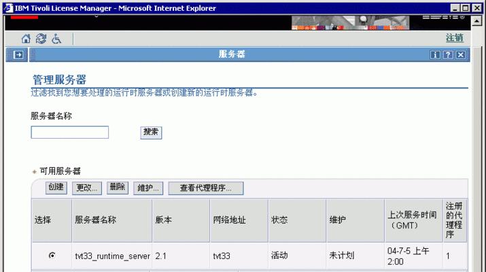
Task: Click the 维护 column header
Action: coord(355,220)
